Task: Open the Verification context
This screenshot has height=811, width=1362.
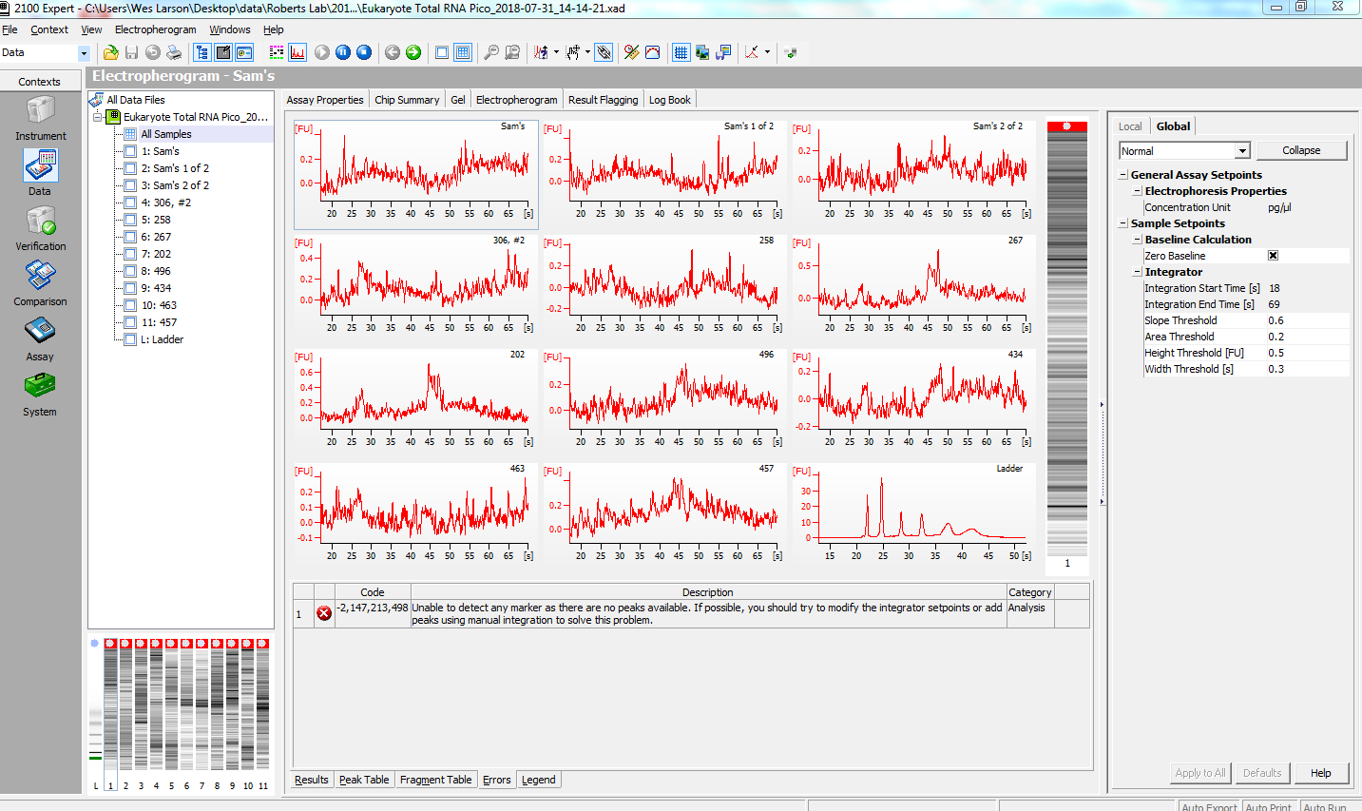Action: pyautogui.click(x=40, y=228)
